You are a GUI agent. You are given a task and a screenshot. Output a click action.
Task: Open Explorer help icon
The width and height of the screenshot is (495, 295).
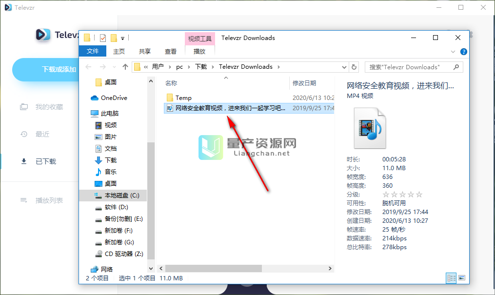tap(463, 52)
